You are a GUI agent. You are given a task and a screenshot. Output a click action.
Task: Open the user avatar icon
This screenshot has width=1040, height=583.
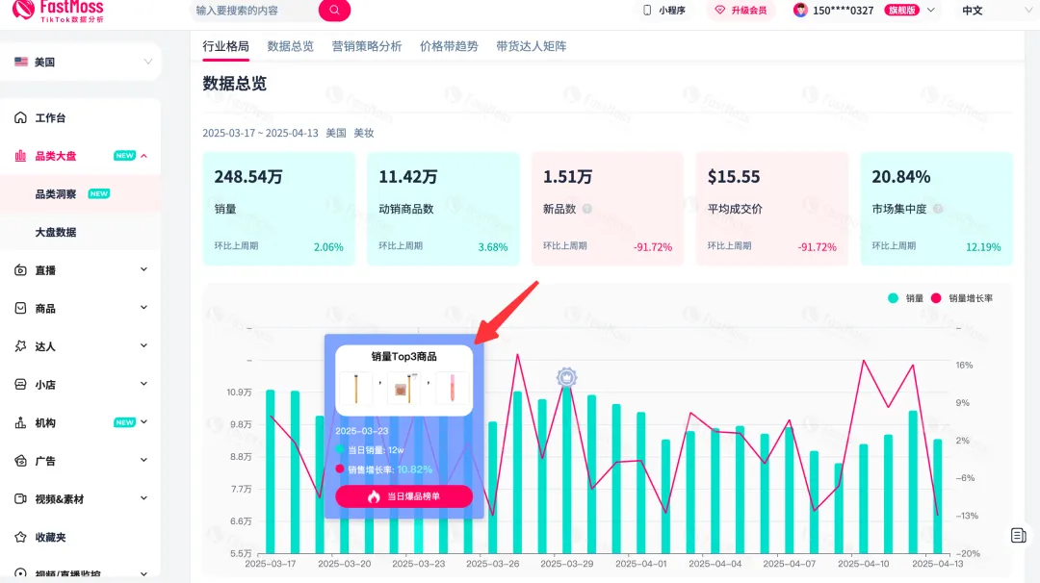pyautogui.click(x=800, y=10)
